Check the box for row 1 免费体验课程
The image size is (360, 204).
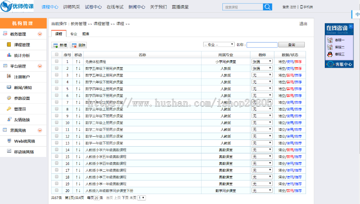click(x=56, y=61)
